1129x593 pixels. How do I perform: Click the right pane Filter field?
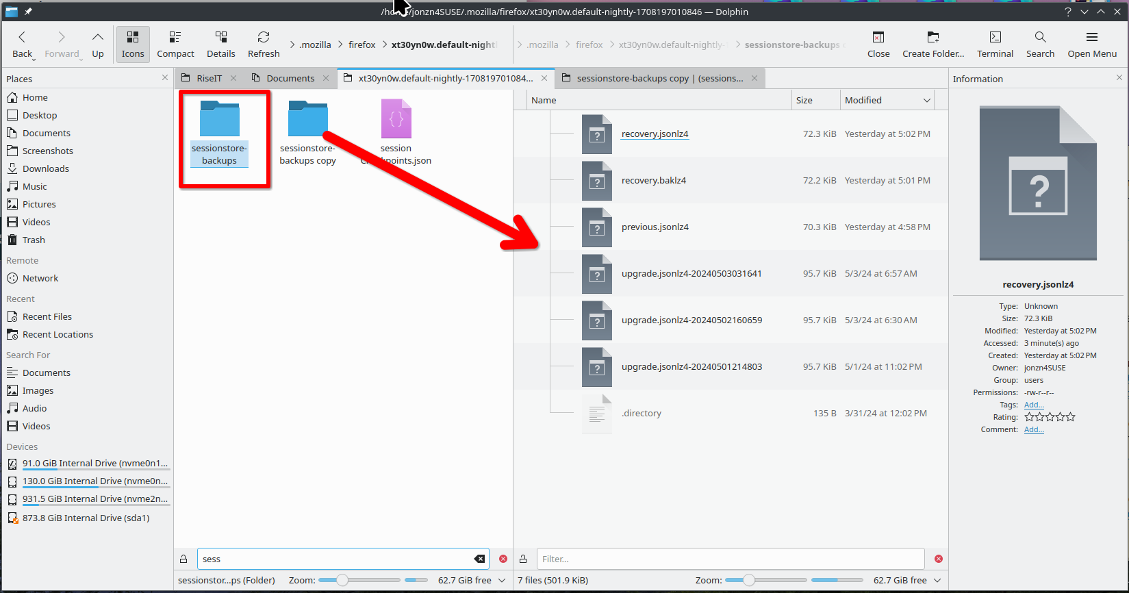pos(731,559)
